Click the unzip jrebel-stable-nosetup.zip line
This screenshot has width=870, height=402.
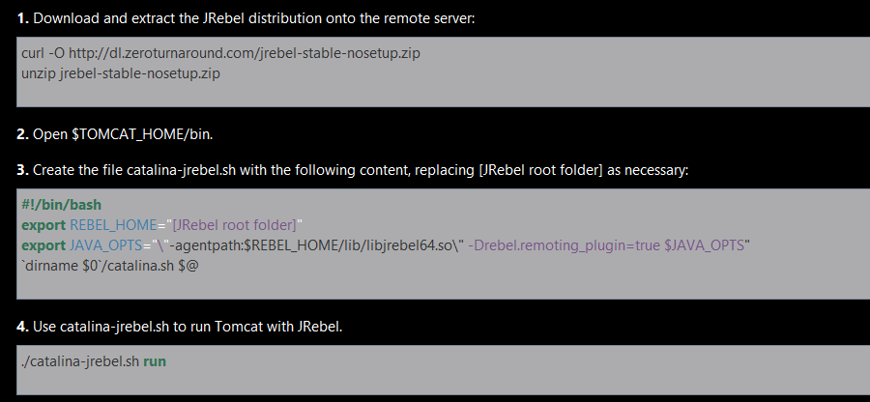(121, 73)
